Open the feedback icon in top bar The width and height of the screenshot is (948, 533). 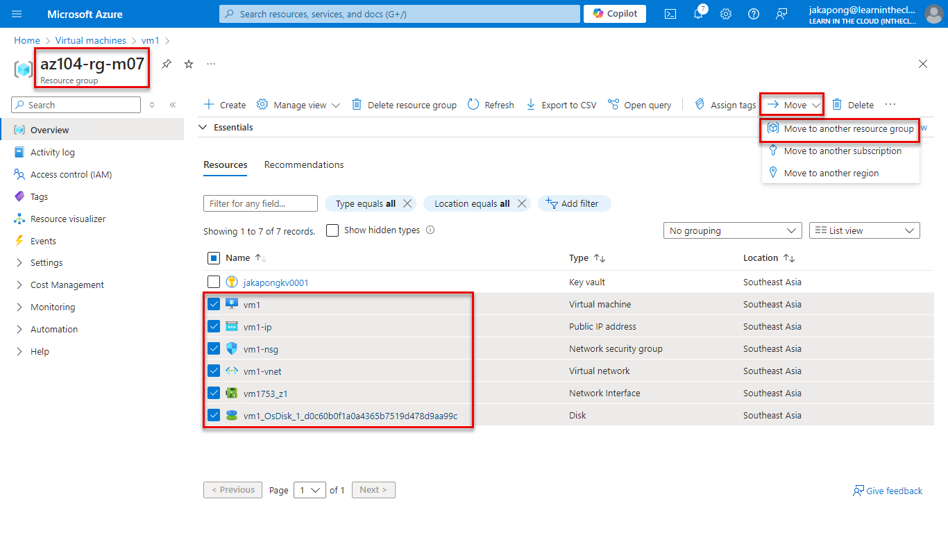click(781, 14)
